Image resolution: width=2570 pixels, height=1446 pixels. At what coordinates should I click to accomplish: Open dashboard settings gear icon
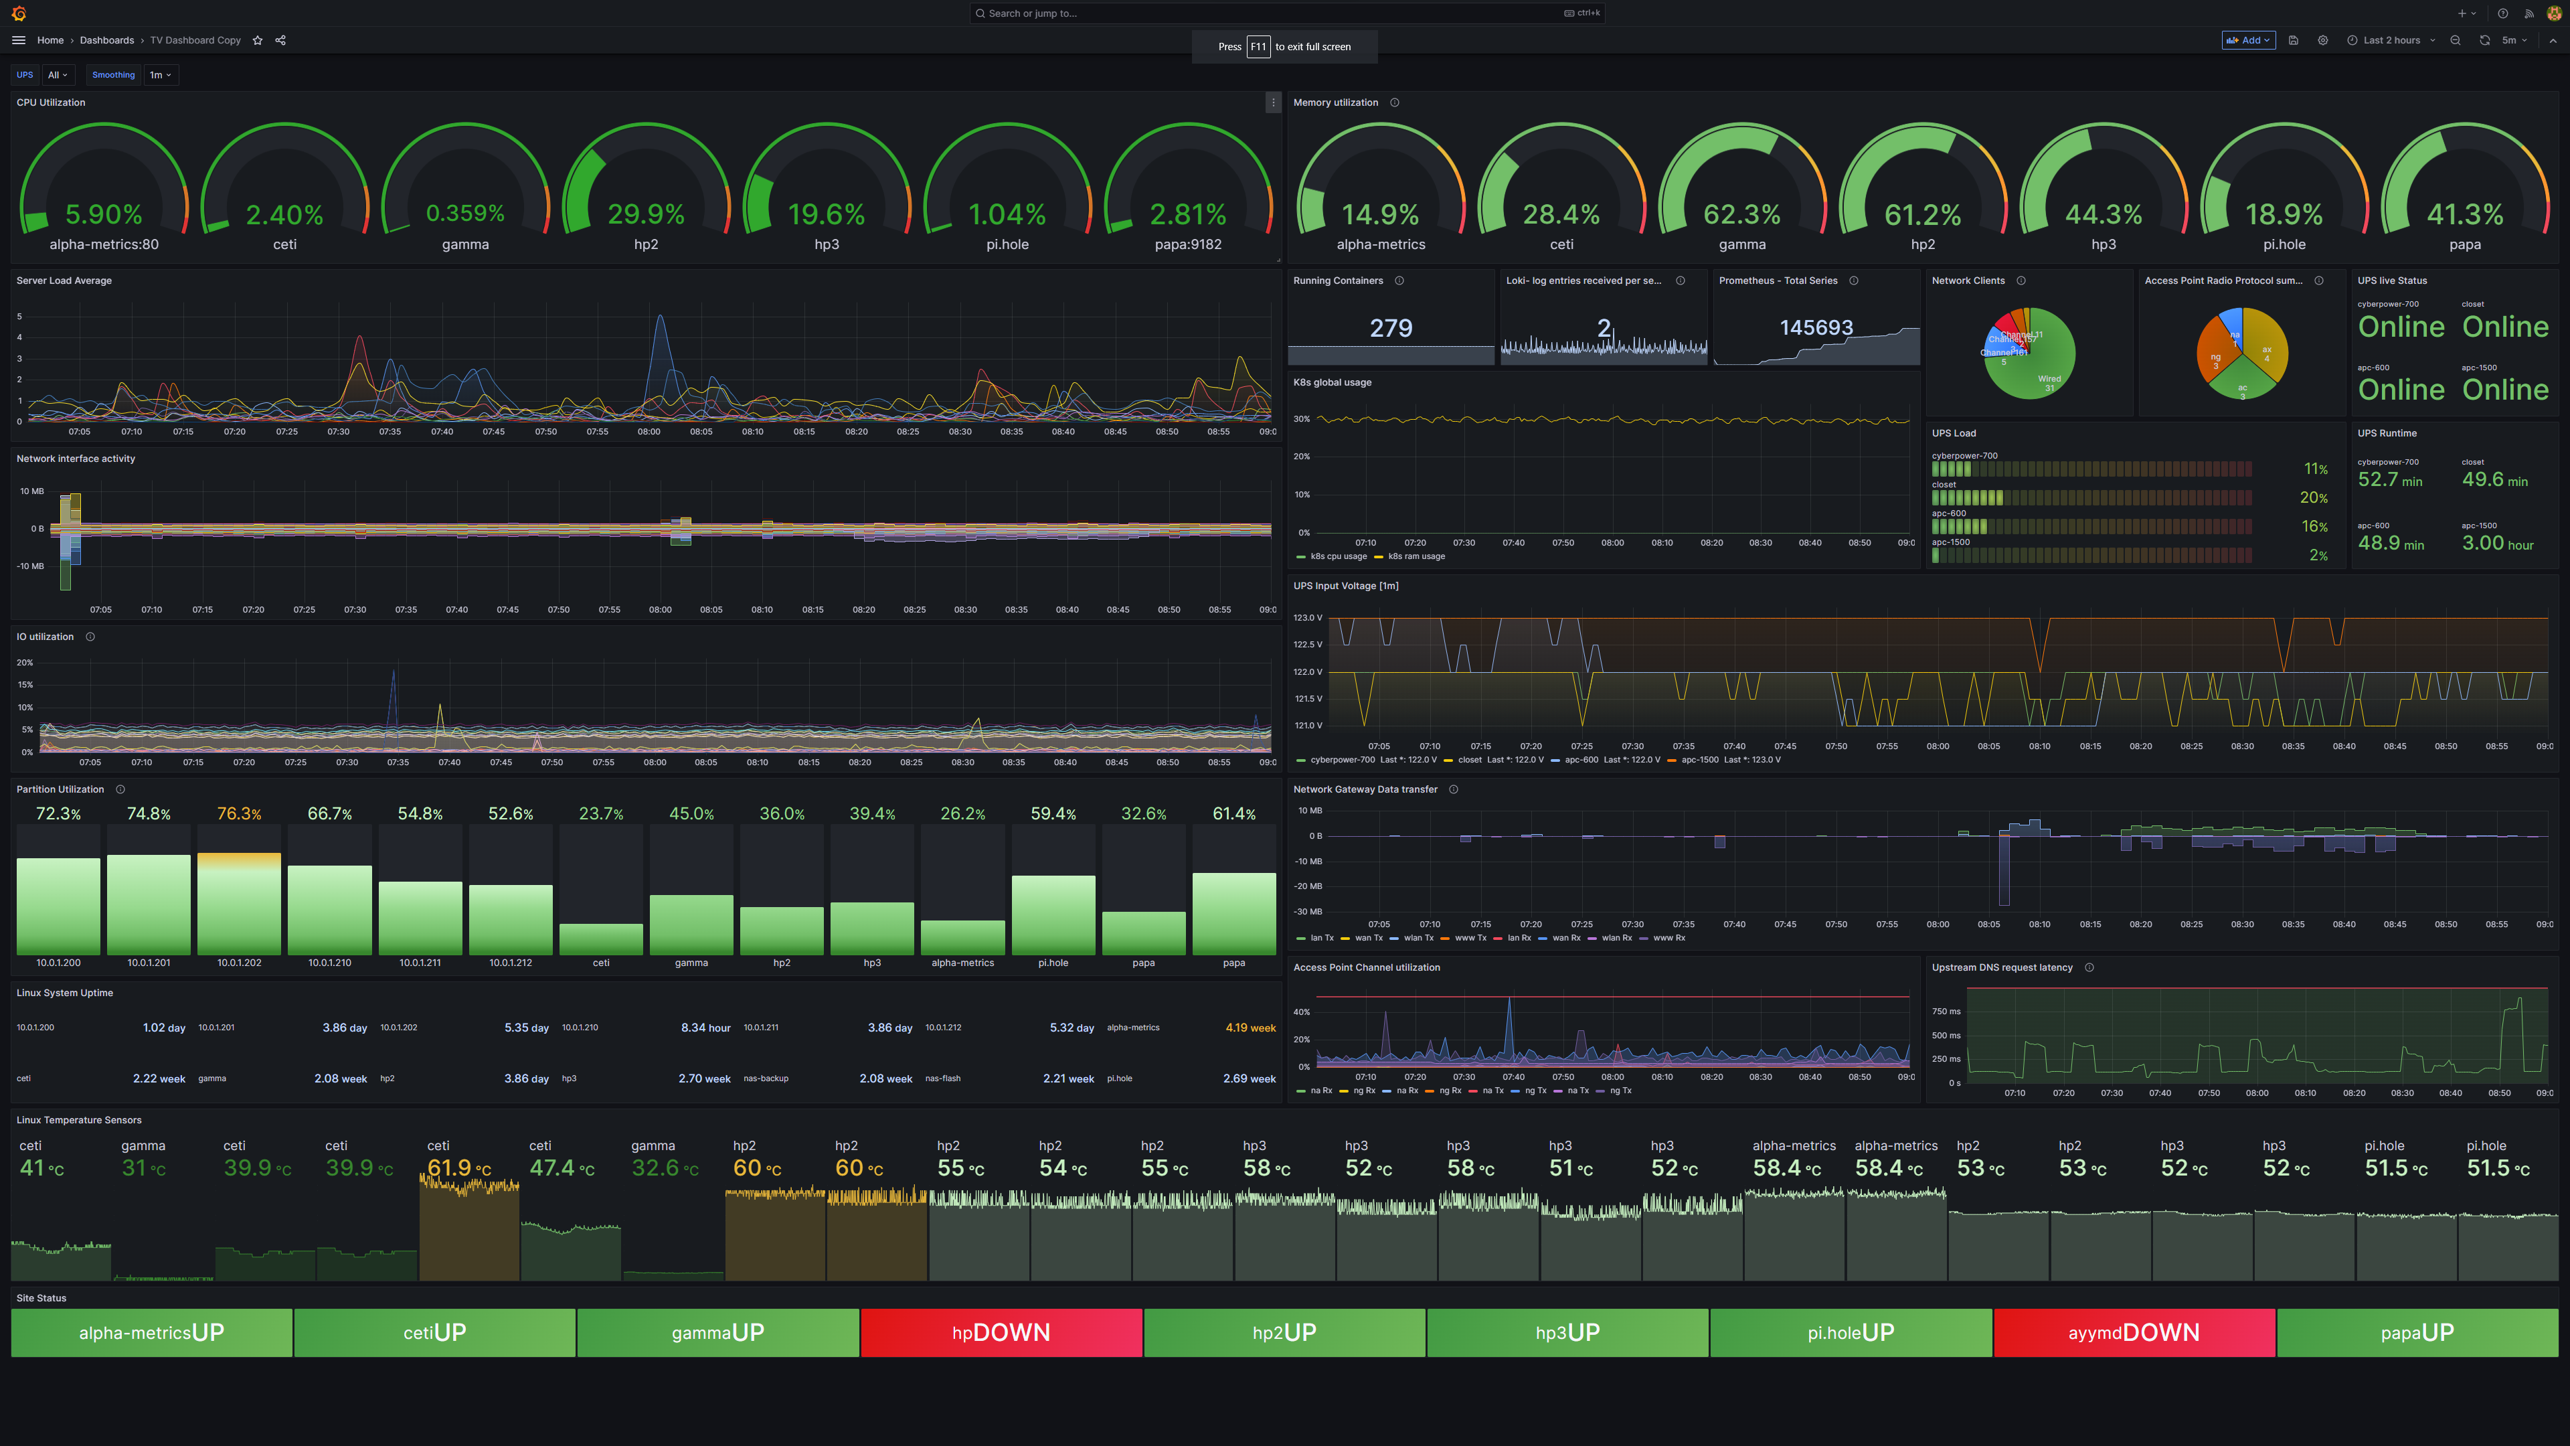(x=2322, y=40)
